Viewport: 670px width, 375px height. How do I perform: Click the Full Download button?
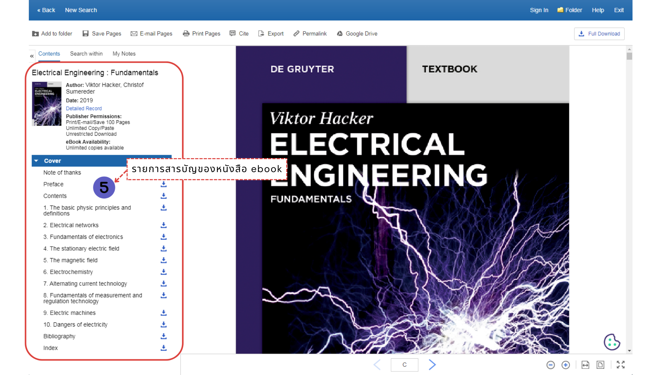(599, 34)
